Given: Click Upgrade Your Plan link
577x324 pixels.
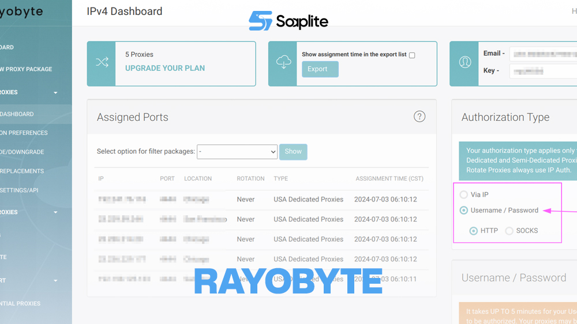Looking at the screenshot, I should pyautogui.click(x=165, y=68).
